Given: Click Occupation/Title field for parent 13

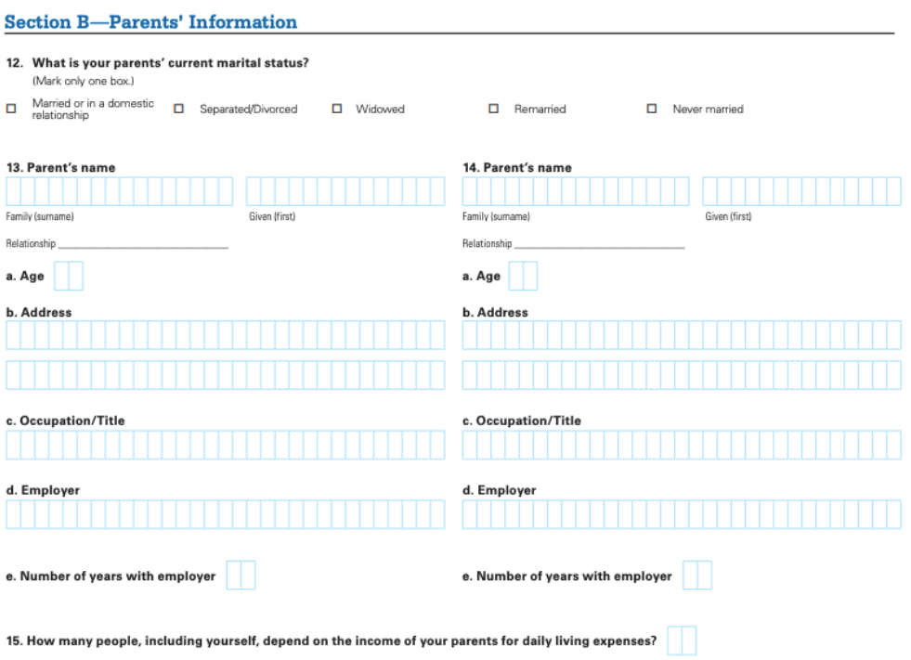Looking at the screenshot, I should click(226, 446).
